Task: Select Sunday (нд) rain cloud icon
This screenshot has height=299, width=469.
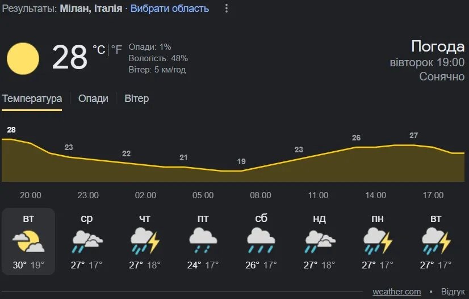Action: click(x=319, y=241)
